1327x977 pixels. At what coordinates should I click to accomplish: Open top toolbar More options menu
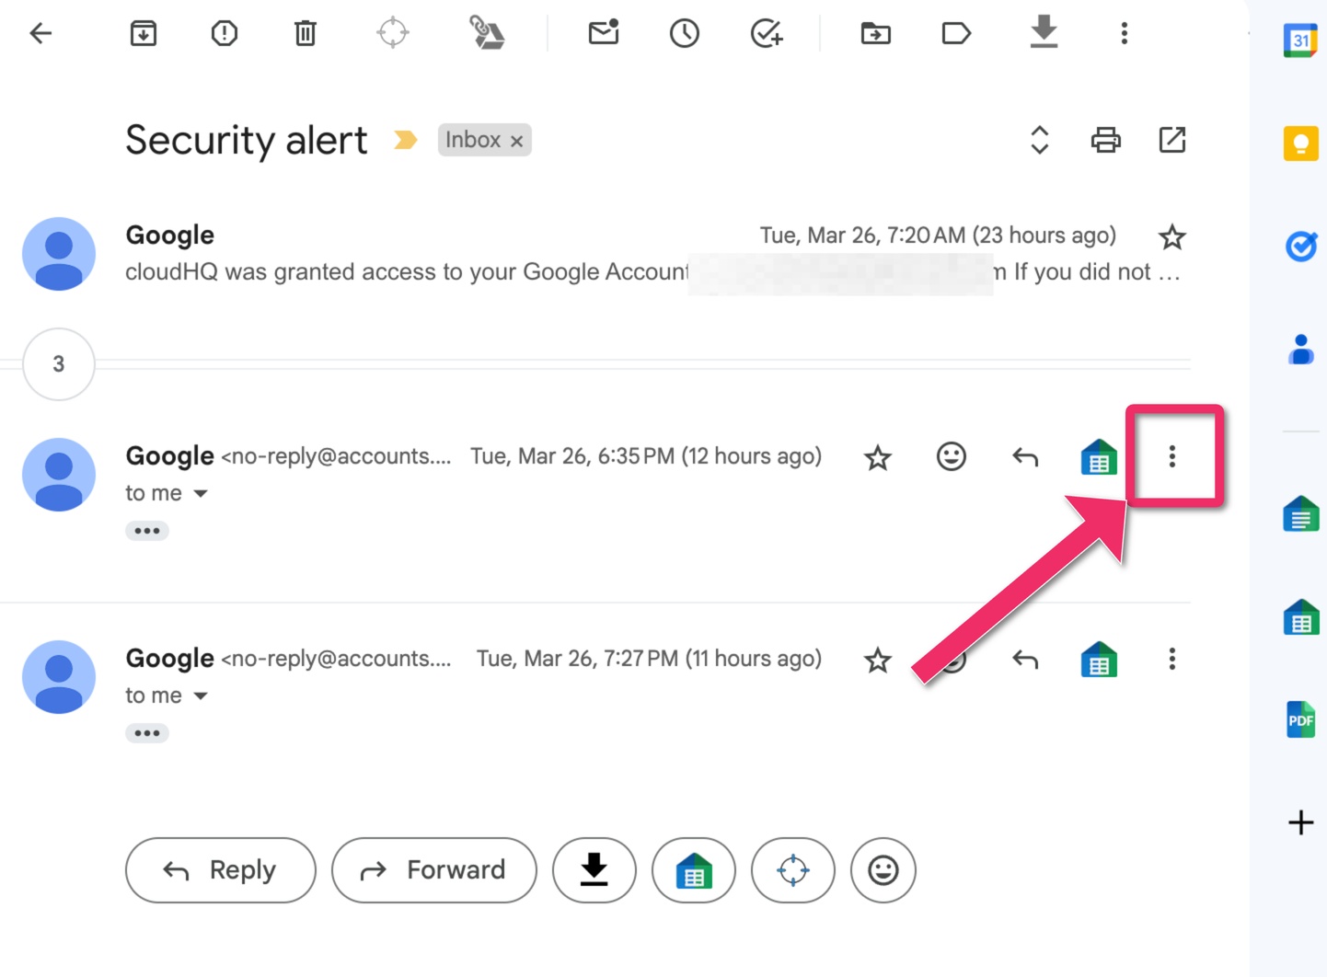(x=1125, y=34)
